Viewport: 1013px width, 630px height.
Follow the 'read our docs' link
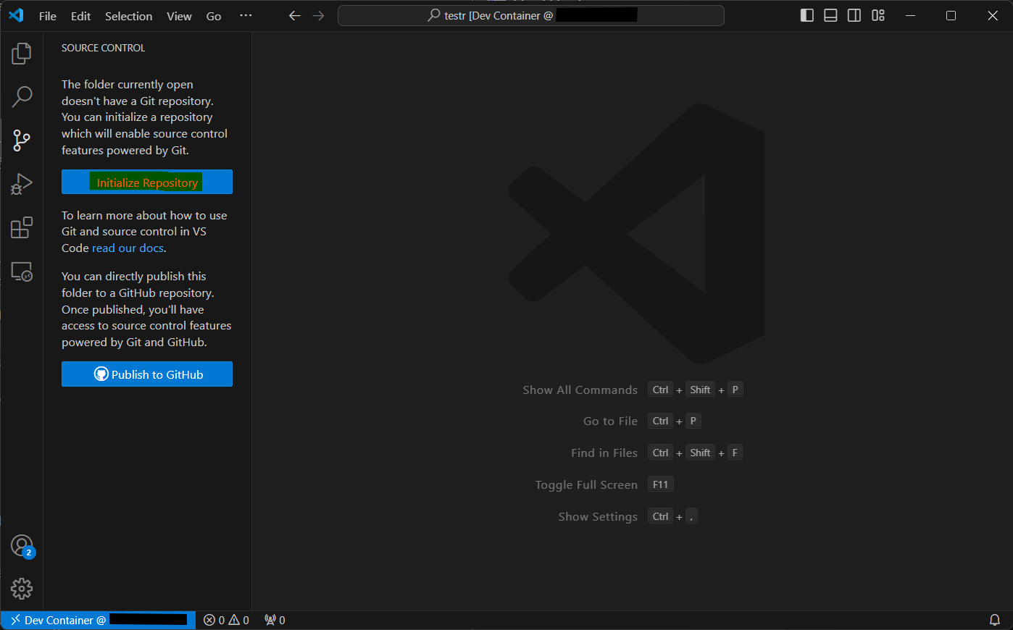[128, 248]
